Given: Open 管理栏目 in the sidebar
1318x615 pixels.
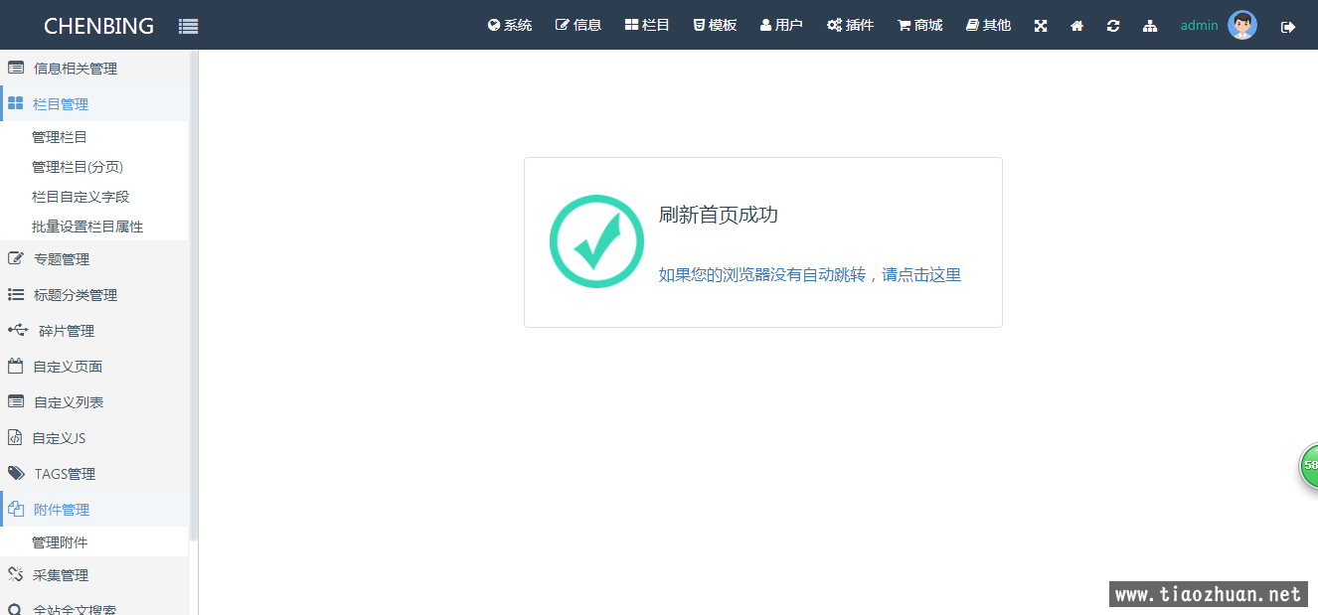Looking at the screenshot, I should point(60,137).
